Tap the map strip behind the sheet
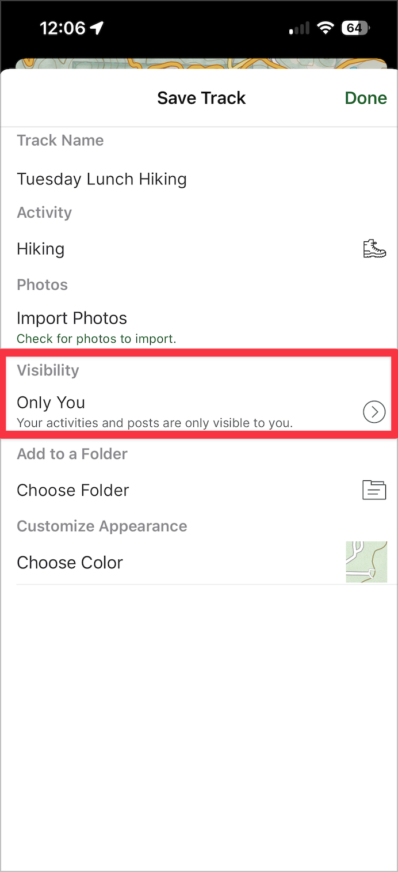 pyautogui.click(x=199, y=63)
